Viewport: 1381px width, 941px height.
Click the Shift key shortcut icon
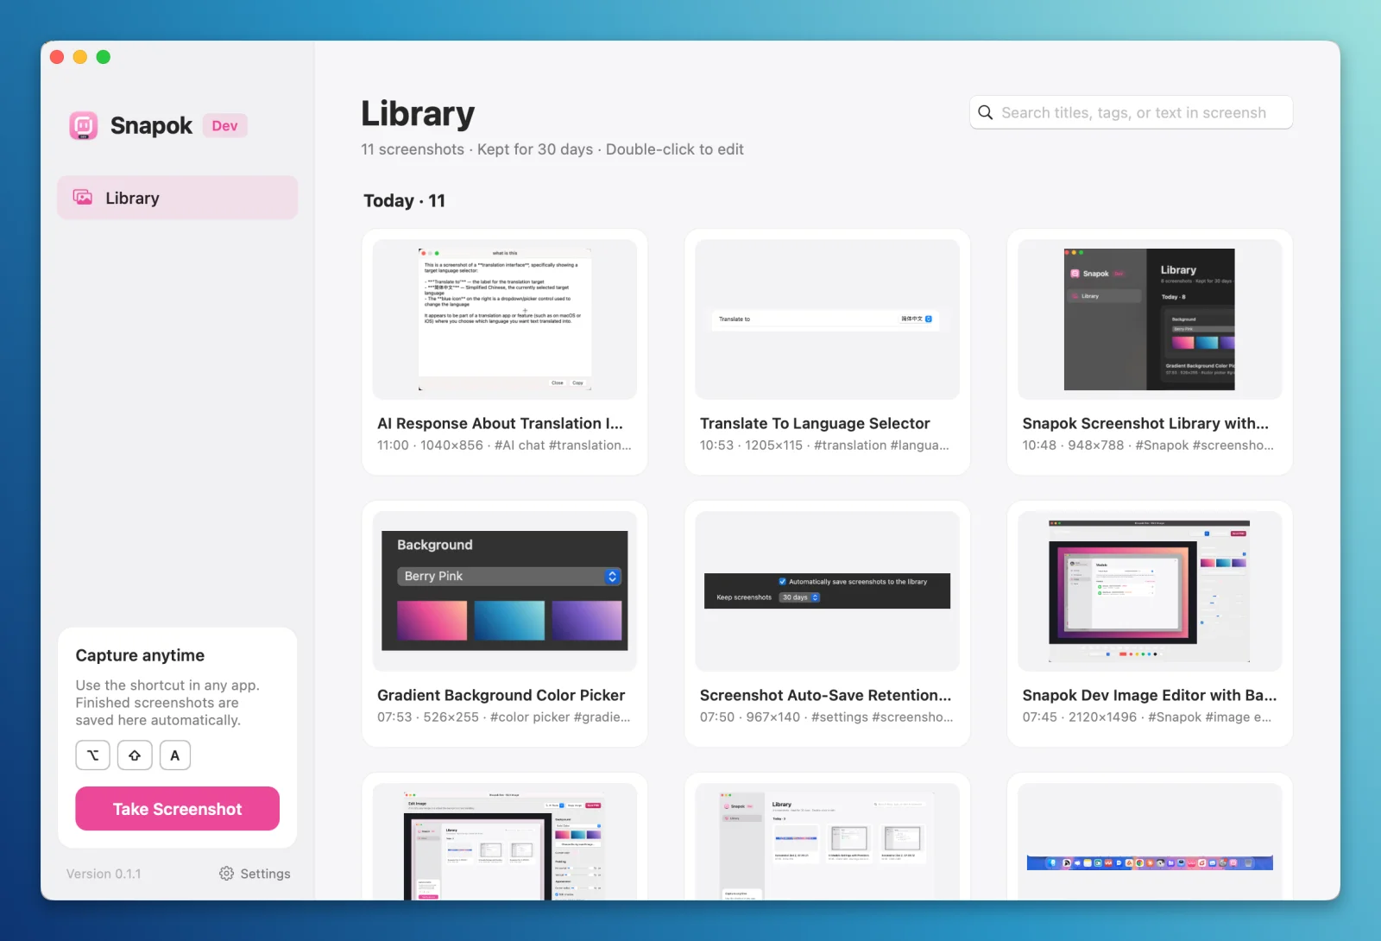(135, 755)
